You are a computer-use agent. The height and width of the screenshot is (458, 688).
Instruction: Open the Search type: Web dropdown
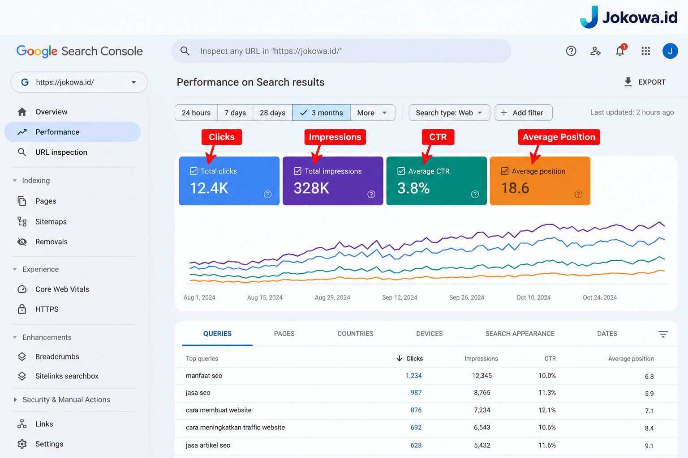point(449,113)
